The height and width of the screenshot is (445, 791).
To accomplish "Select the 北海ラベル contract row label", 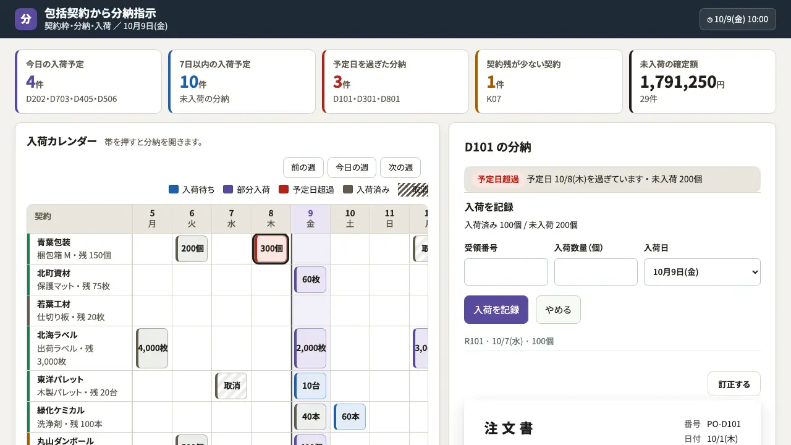I will [80, 348].
